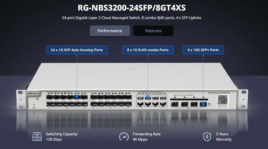Screen dimensions: 268x149
Task: Click the warranty shield icon
Action: click(x=207, y=137)
